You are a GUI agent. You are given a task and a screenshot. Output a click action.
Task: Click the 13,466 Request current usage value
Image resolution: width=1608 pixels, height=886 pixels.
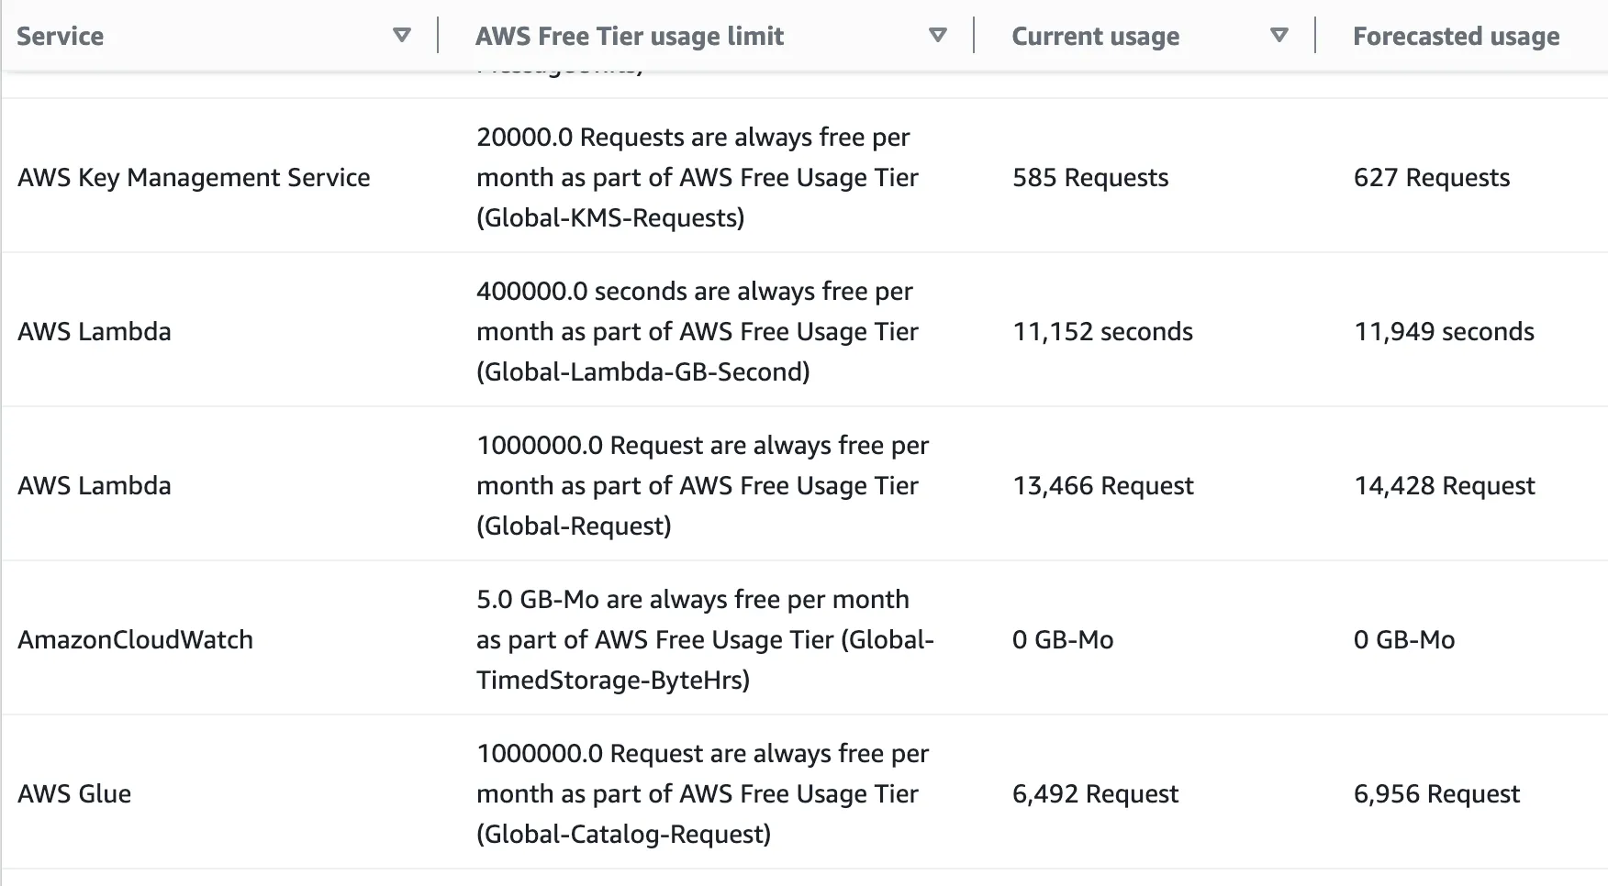pyautogui.click(x=1103, y=486)
